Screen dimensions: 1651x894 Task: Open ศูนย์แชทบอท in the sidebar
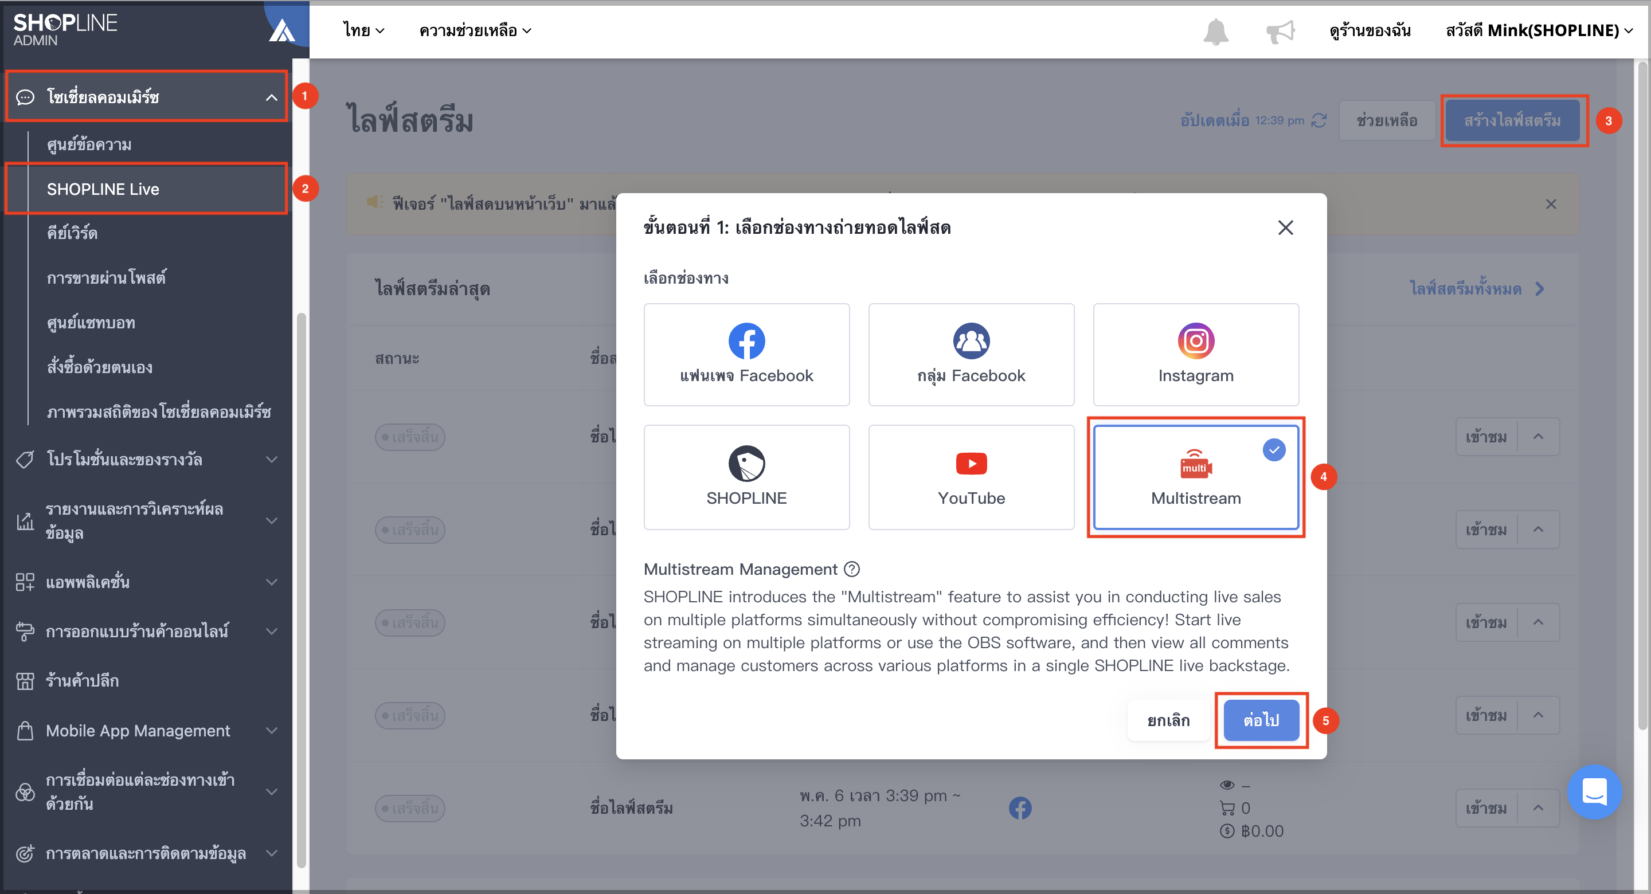click(x=91, y=322)
